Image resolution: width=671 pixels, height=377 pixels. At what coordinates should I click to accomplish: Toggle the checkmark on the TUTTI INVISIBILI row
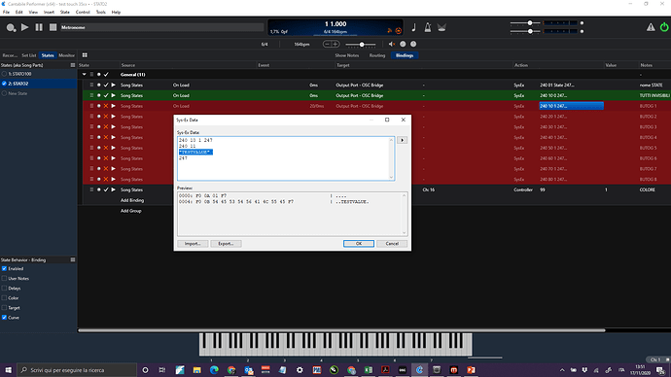(x=106, y=95)
